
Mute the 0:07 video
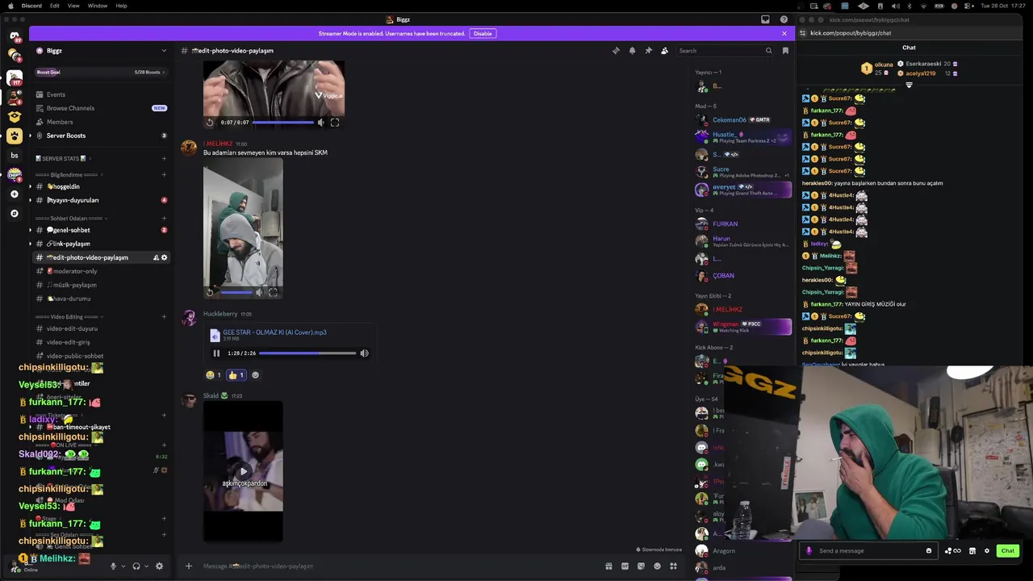click(x=320, y=123)
